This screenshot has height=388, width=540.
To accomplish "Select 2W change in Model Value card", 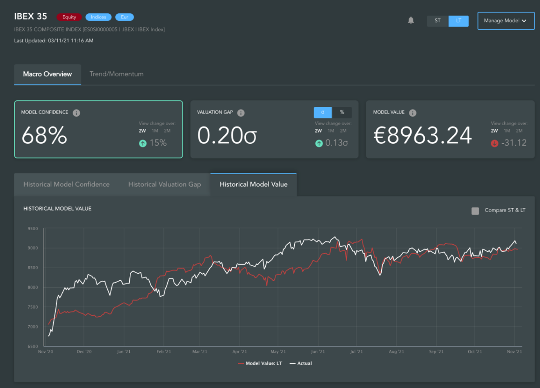I will (x=495, y=131).
